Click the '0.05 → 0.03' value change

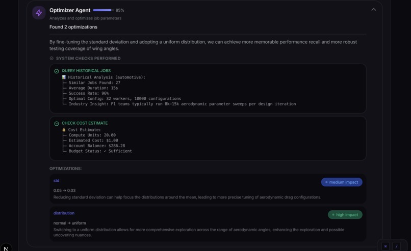point(64,190)
